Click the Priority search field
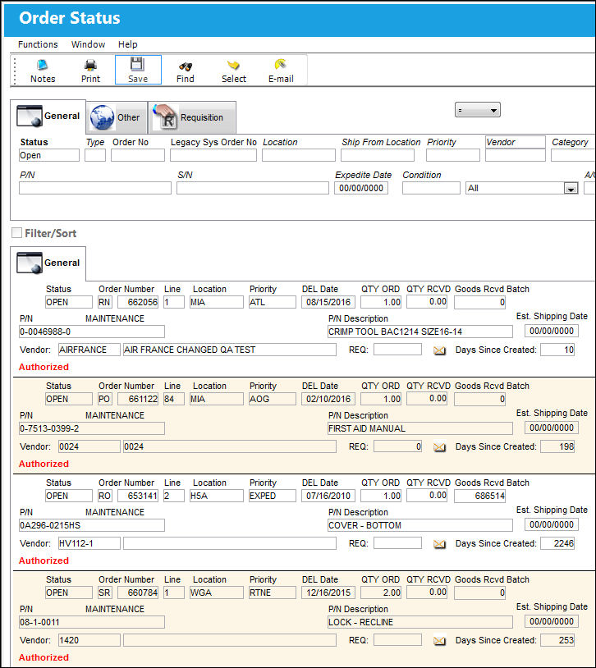Screen dimensions: 596x668 [x=453, y=155]
